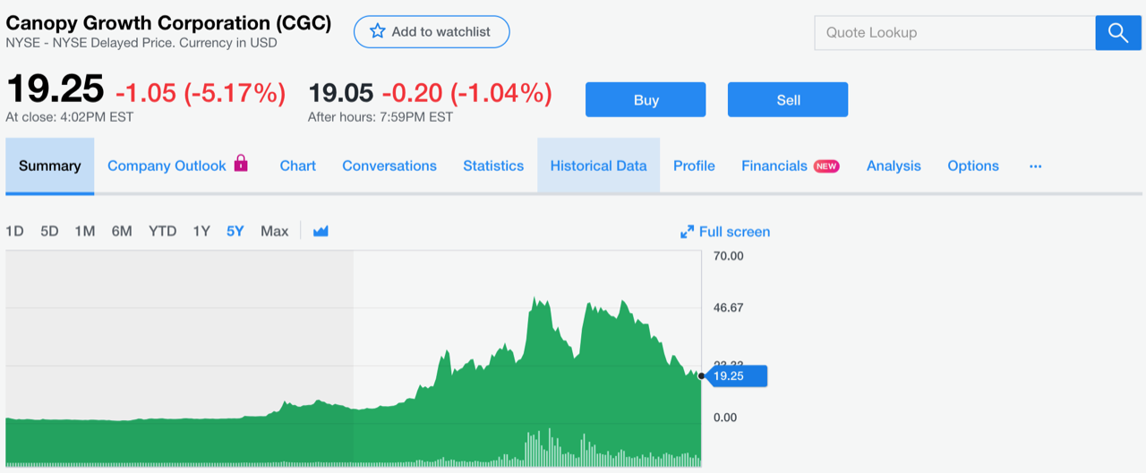1146x473 pixels.
Task: Click the 46.67 y-axis label
Action: click(x=728, y=308)
